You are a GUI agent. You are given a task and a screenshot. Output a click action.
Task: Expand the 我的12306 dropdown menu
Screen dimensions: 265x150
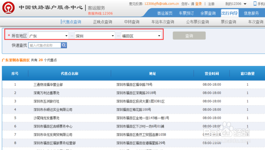(x=236, y=4)
